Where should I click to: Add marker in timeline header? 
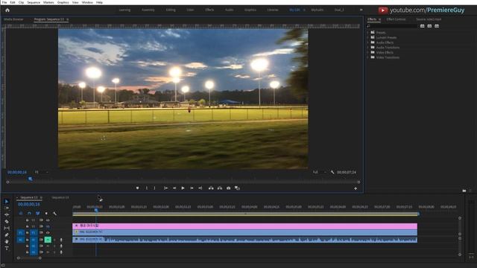pyautogui.click(x=46, y=214)
